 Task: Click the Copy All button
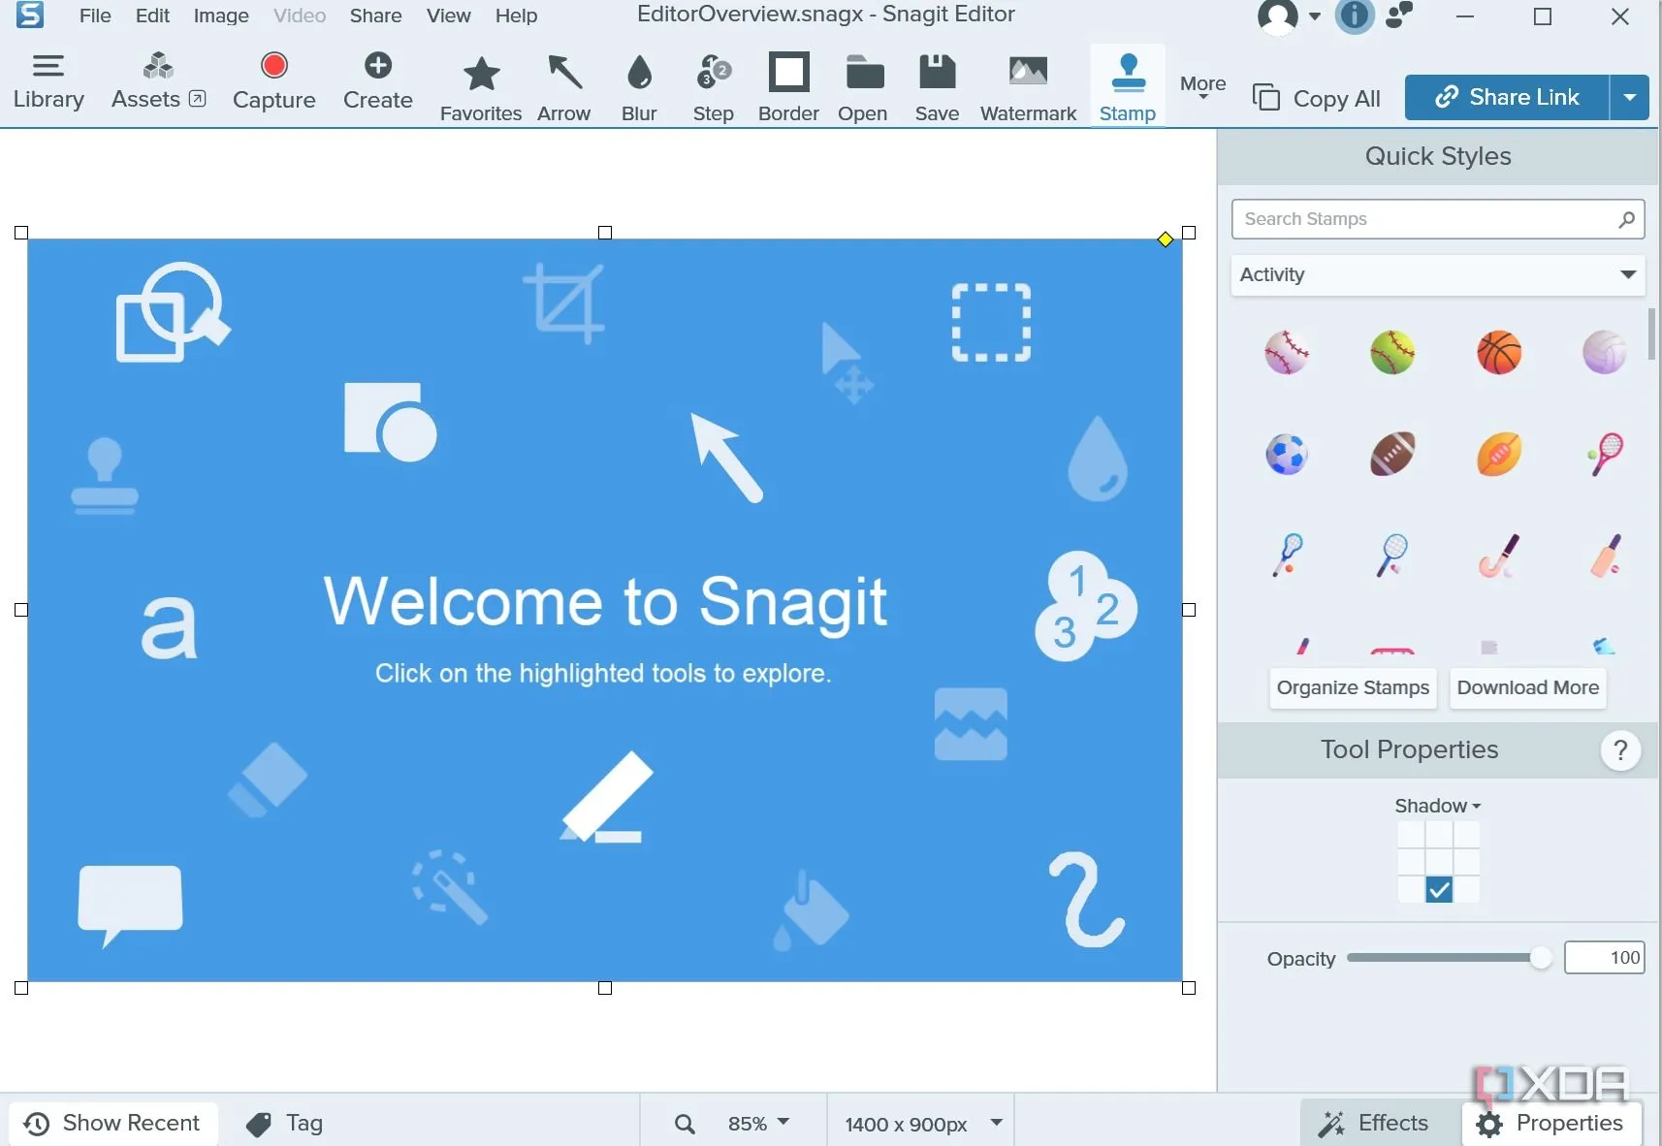click(1316, 98)
